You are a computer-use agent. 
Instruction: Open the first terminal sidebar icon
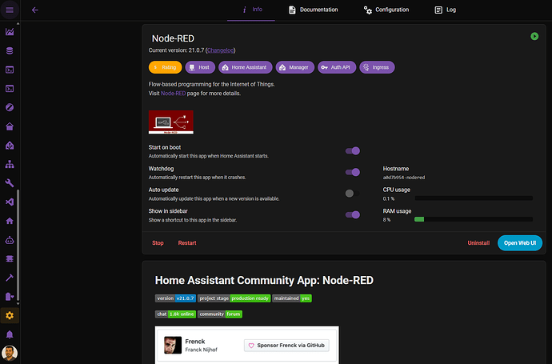(x=10, y=70)
